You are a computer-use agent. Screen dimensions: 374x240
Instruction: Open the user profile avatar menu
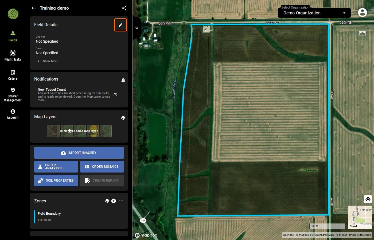pos(363,12)
